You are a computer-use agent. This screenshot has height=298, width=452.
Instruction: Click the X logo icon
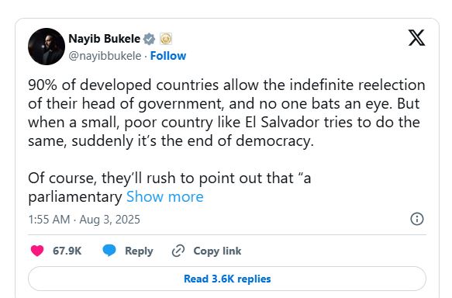[416, 38]
